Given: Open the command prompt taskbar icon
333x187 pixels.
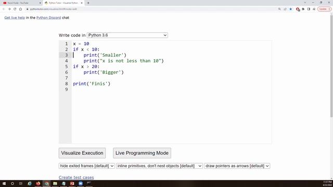Looking at the screenshot, I should [x=89, y=183].
